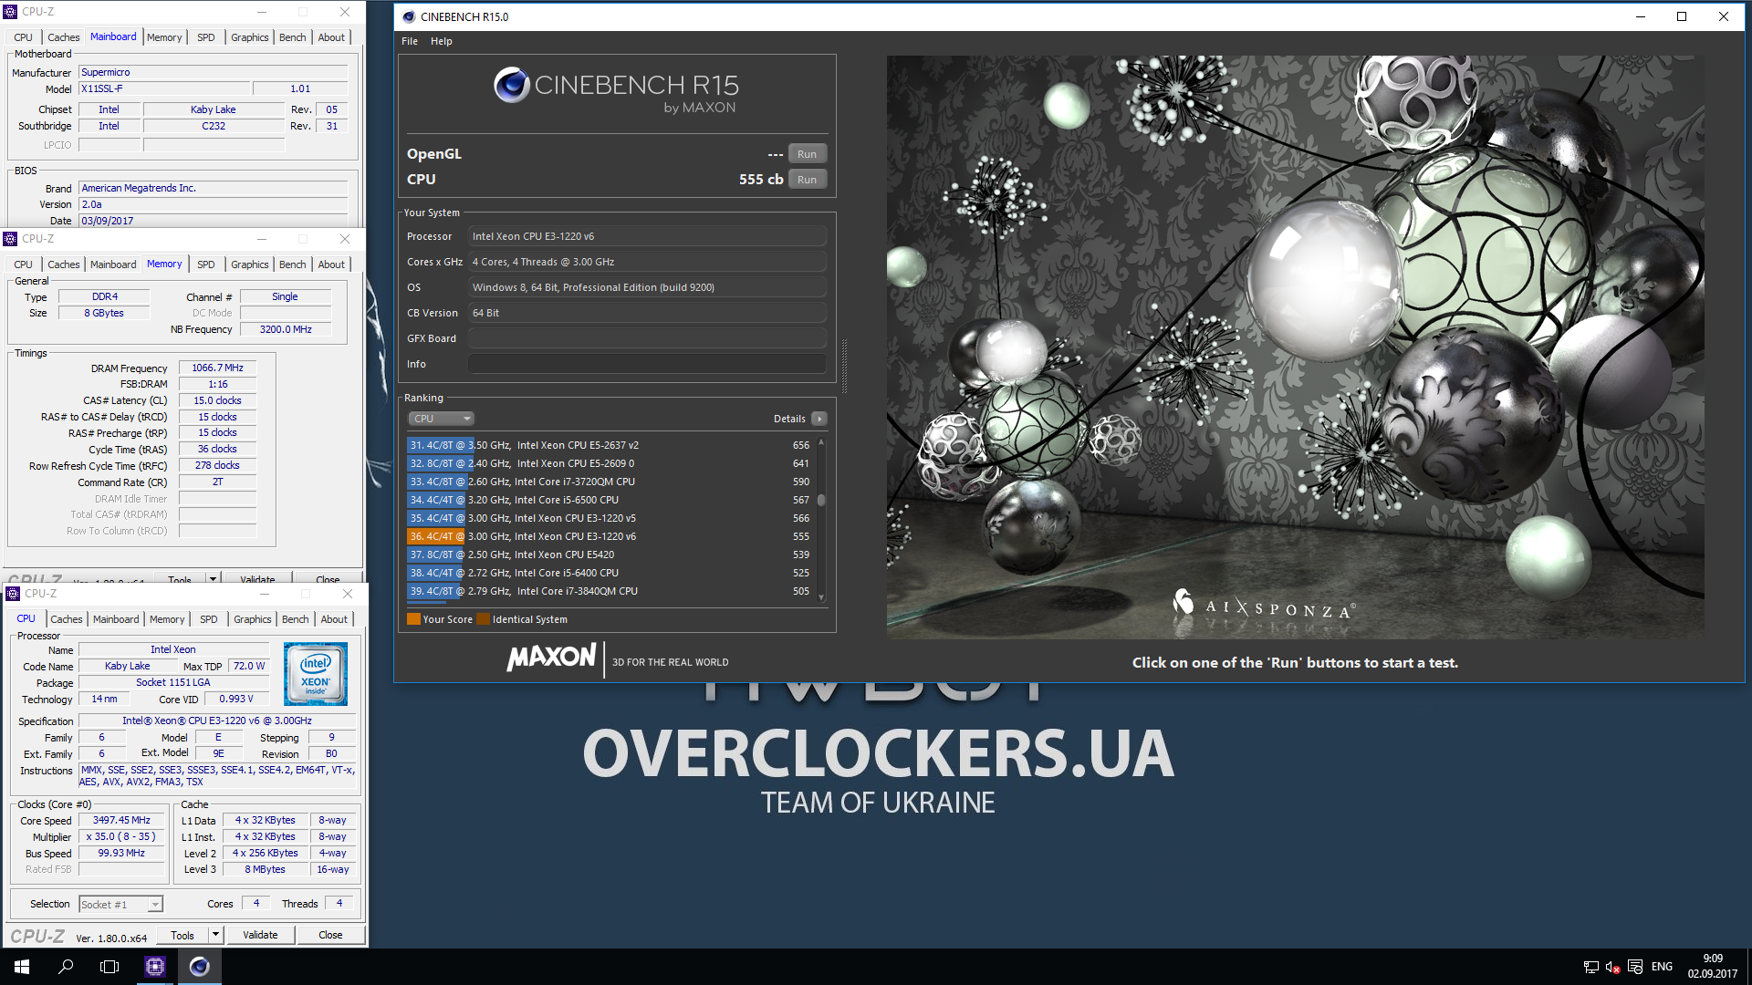Maximize the Cinebench window
This screenshot has height=985, width=1752.
[1682, 16]
